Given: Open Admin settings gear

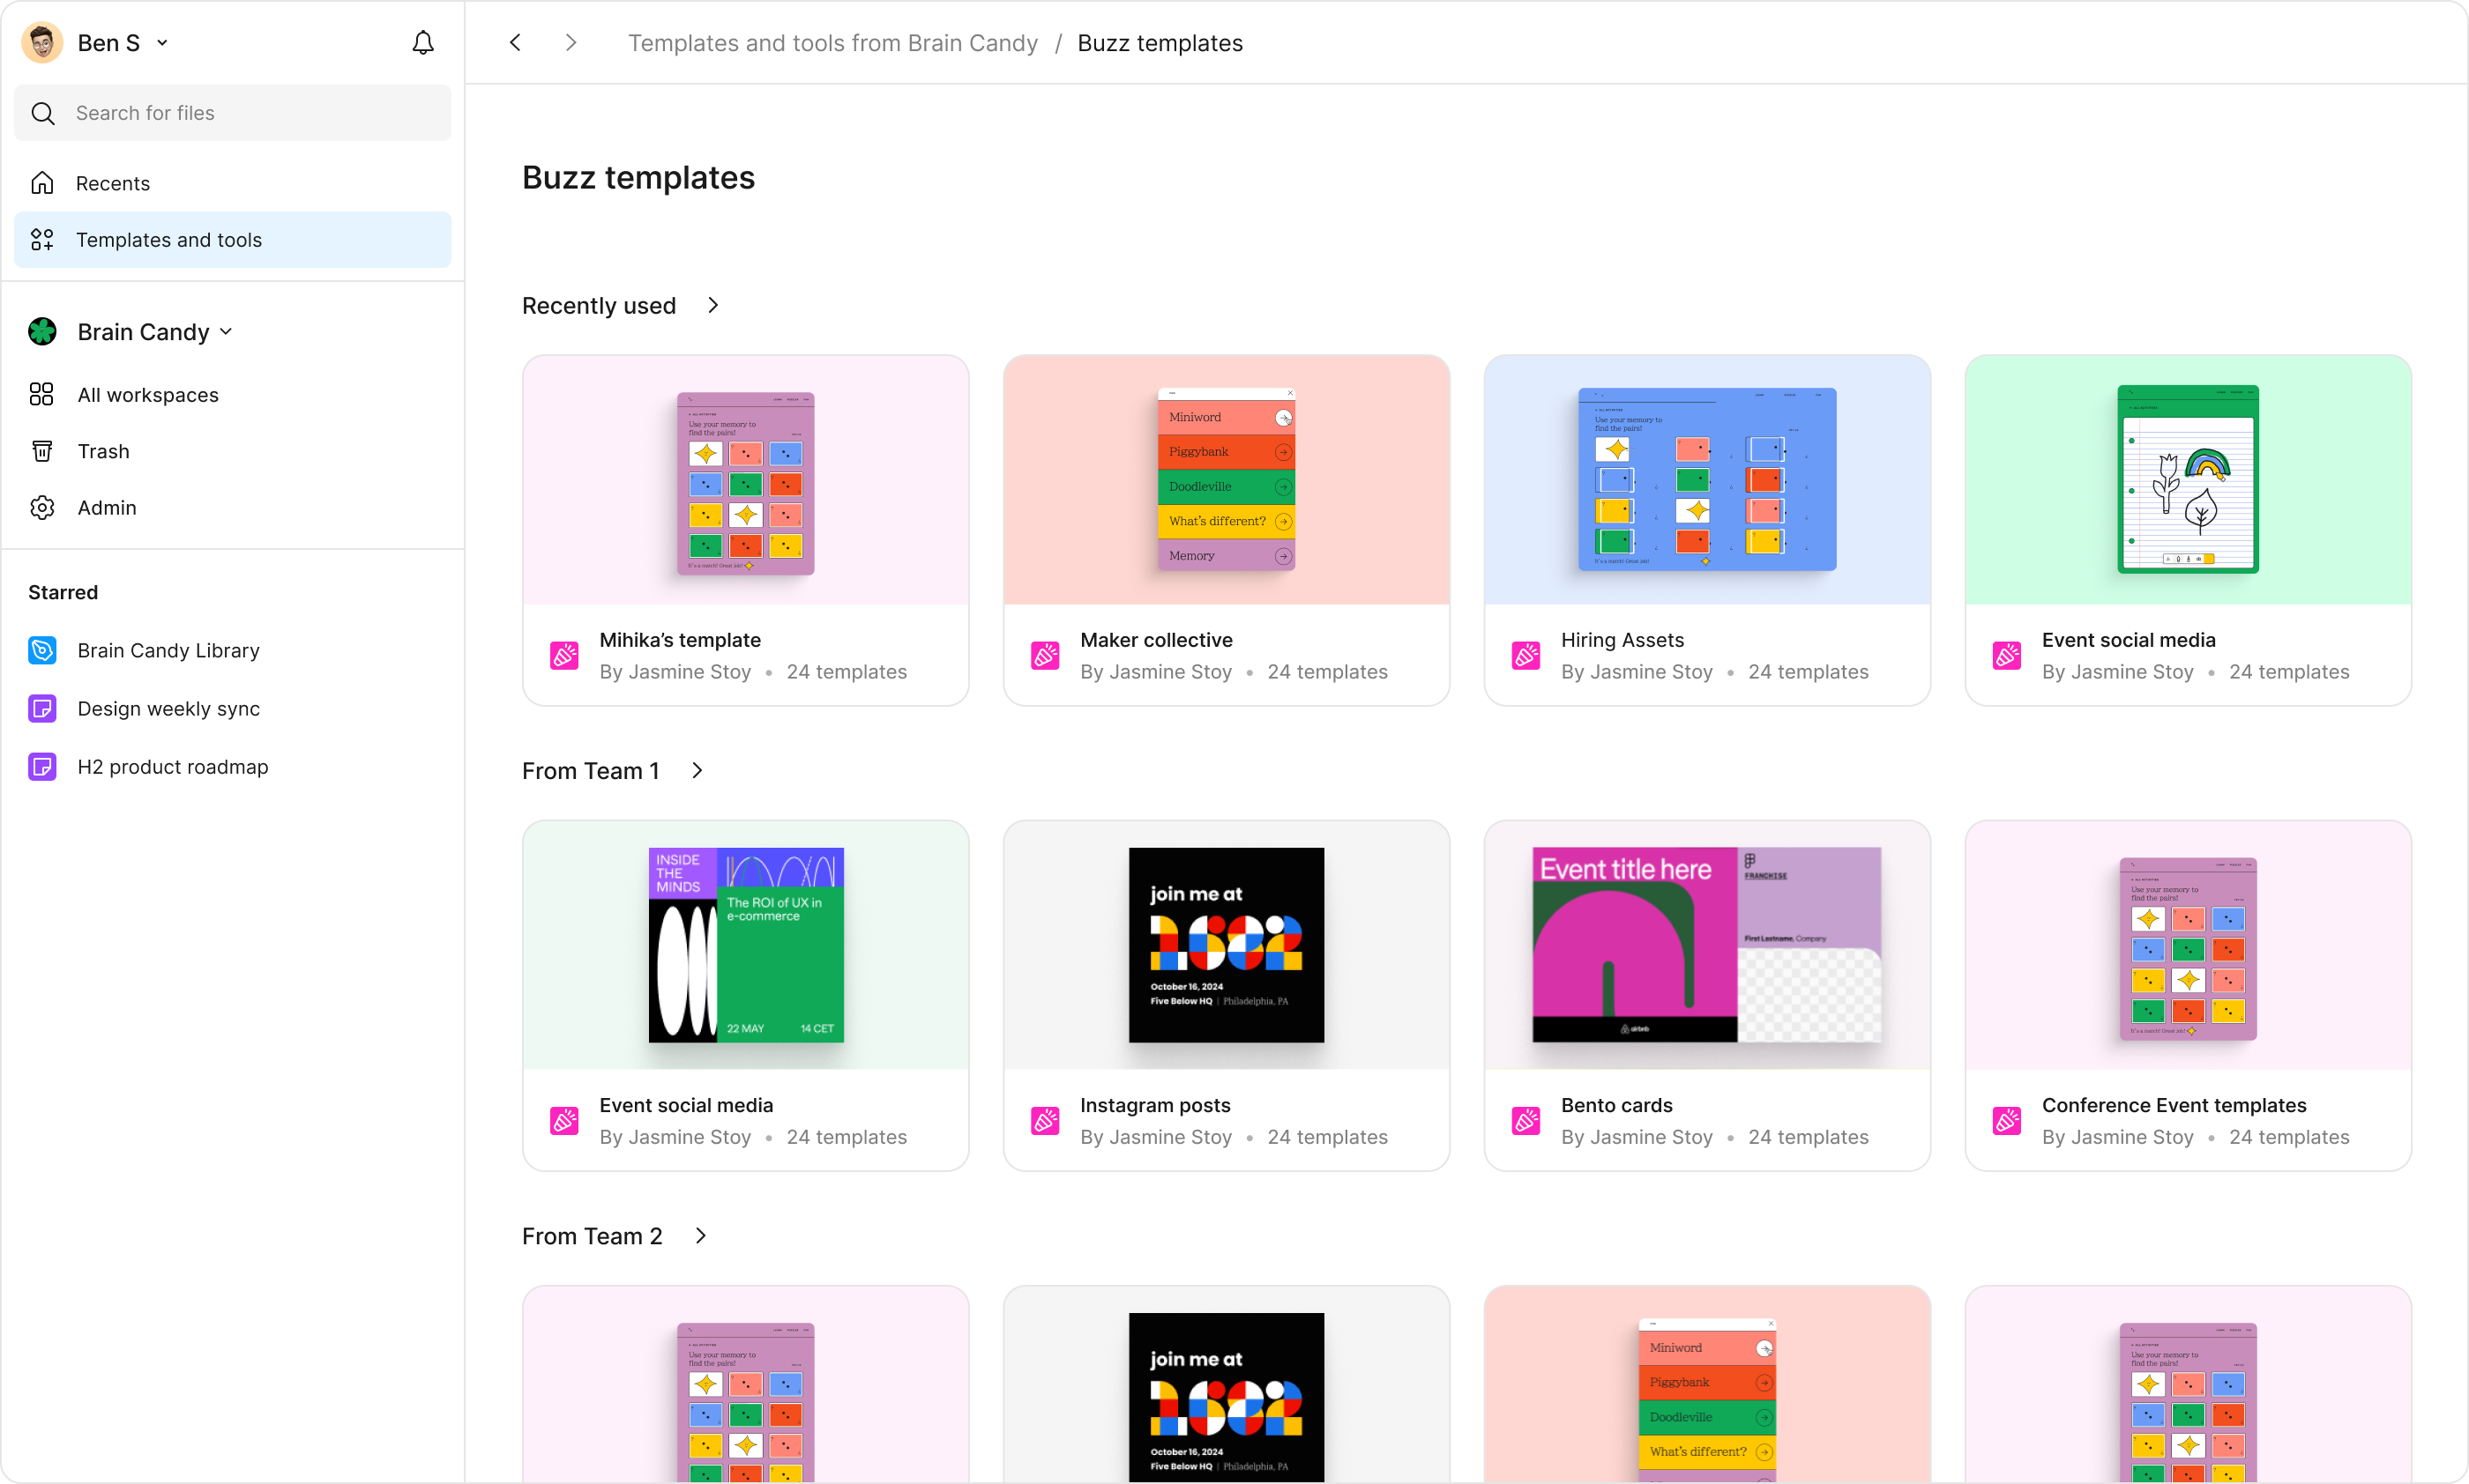Looking at the screenshot, I should point(42,507).
